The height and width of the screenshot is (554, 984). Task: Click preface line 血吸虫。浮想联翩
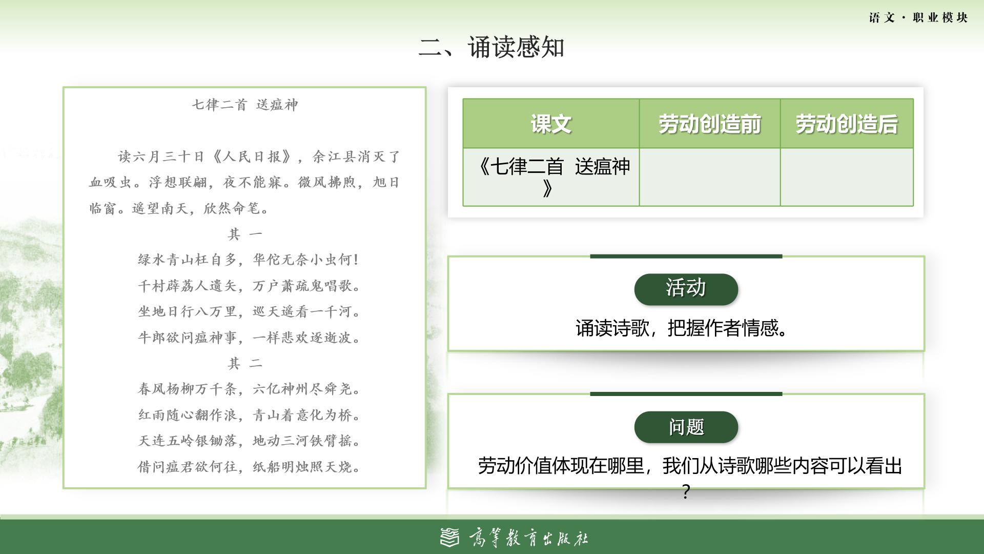coord(244,182)
